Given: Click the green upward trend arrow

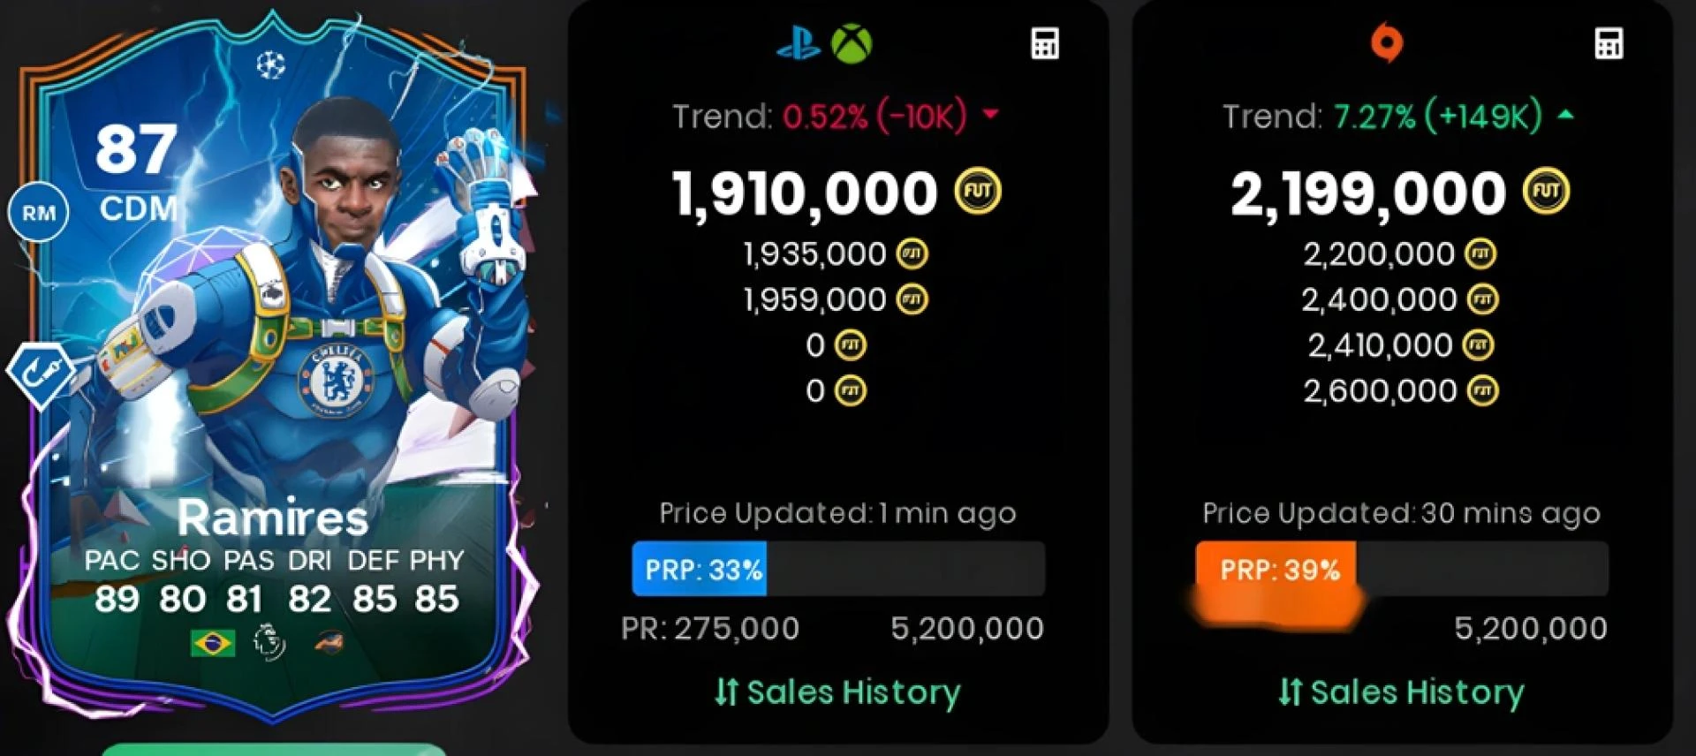Looking at the screenshot, I should [x=1565, y=114].
